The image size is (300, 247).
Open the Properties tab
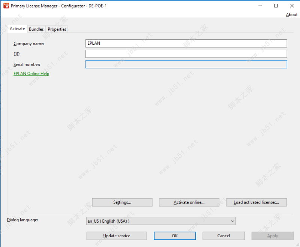[x=57, y=29]
